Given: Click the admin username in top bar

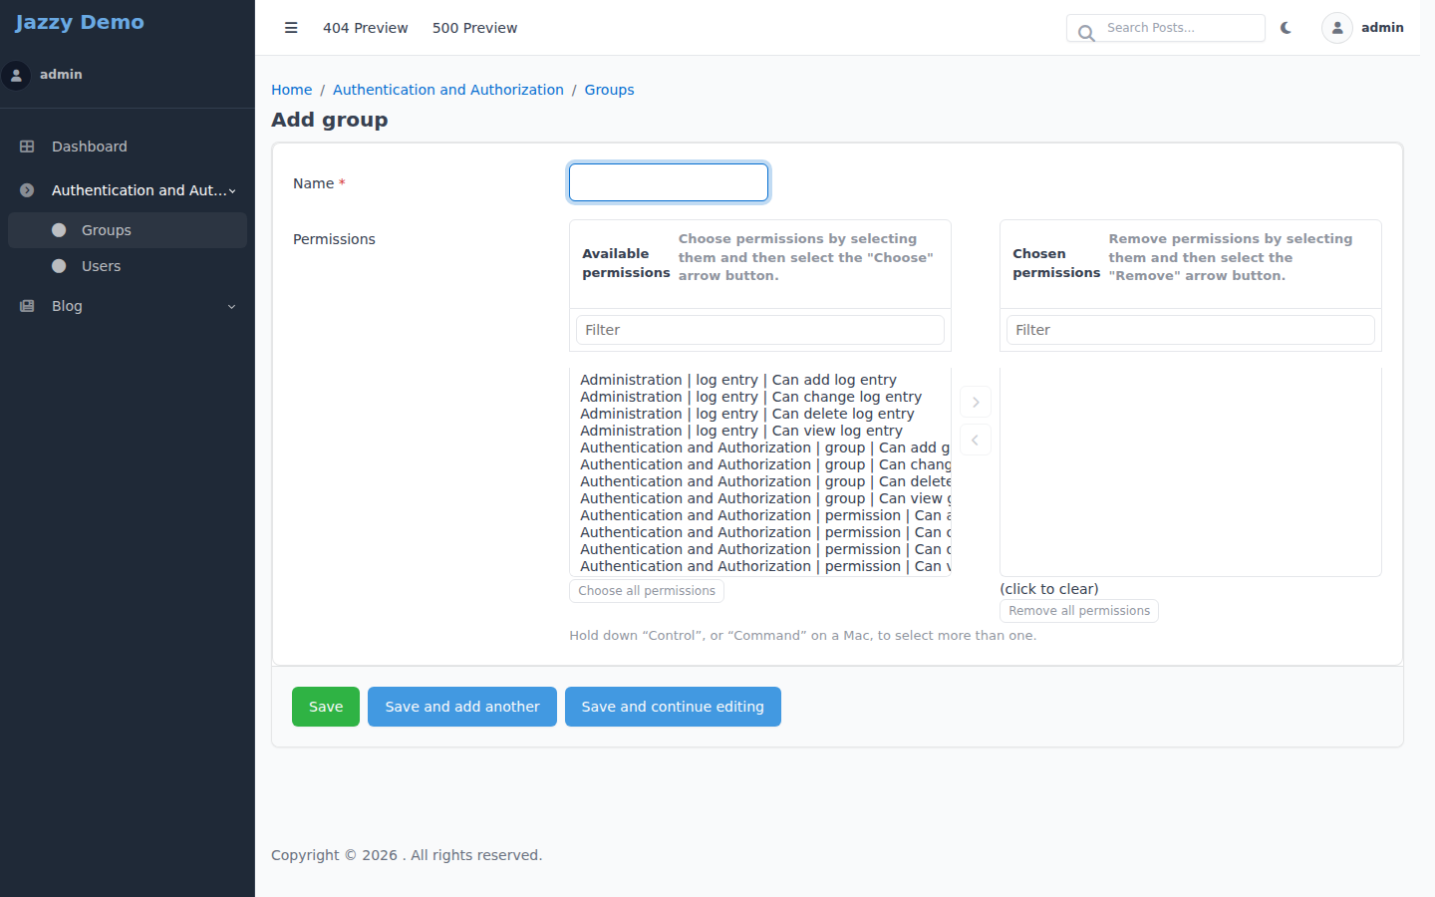Looking at the screenshot, I should pyautogui.click(x=1382, y=28).
